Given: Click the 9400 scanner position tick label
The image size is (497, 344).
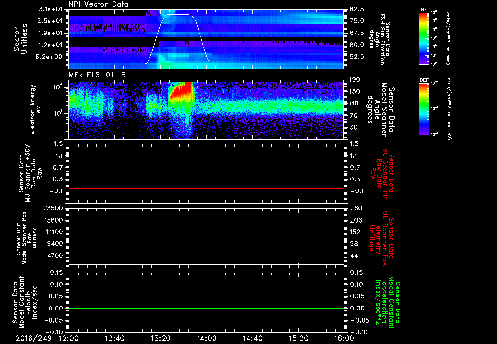Looking at the screenshot, I should [55, 244].
